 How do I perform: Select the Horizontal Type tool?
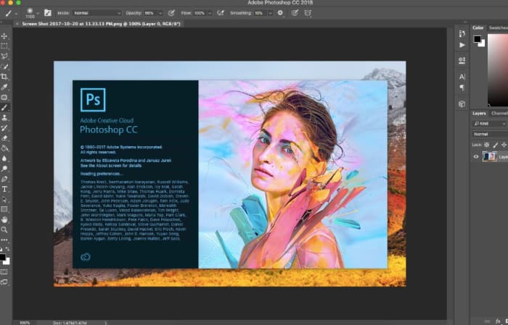4,188
